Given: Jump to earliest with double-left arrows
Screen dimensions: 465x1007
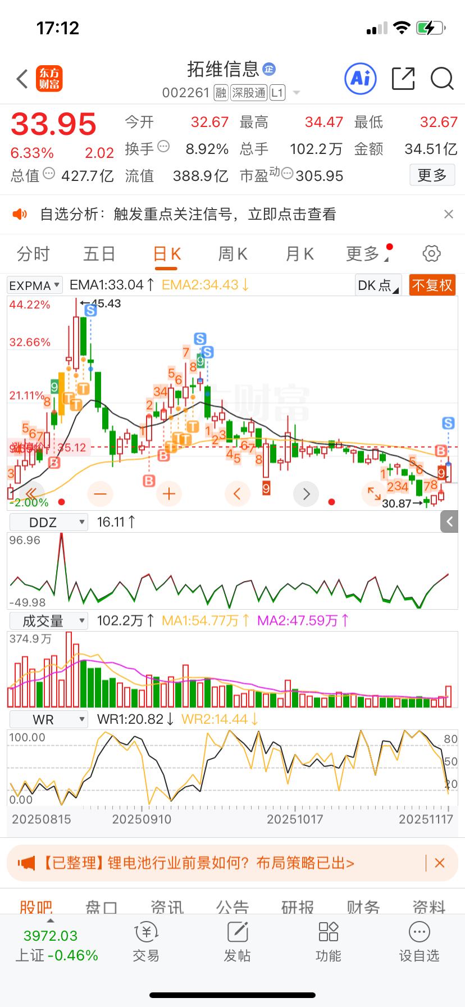Looking at the screenshot, I should coord(31,494).
